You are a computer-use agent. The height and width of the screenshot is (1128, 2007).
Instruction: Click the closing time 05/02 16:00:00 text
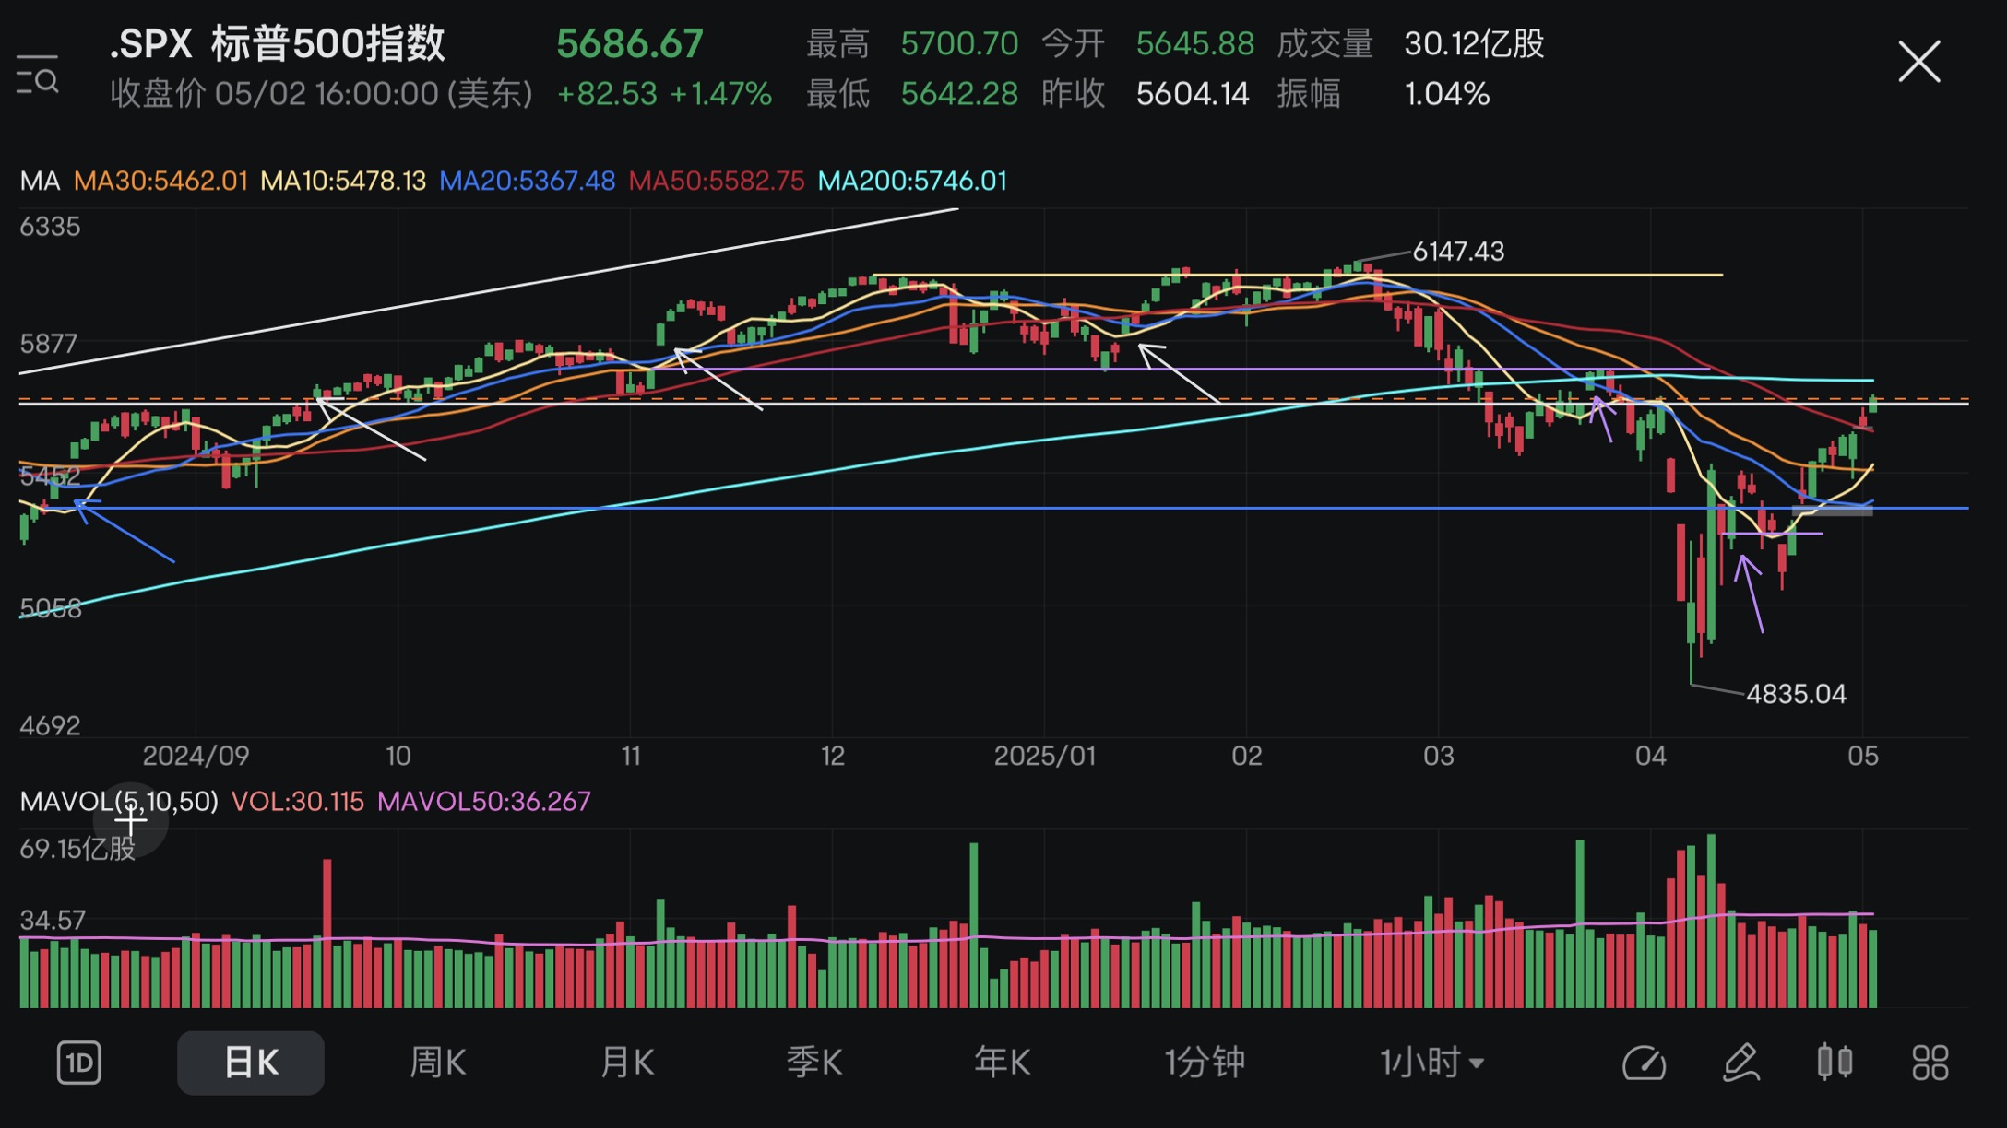327,94
